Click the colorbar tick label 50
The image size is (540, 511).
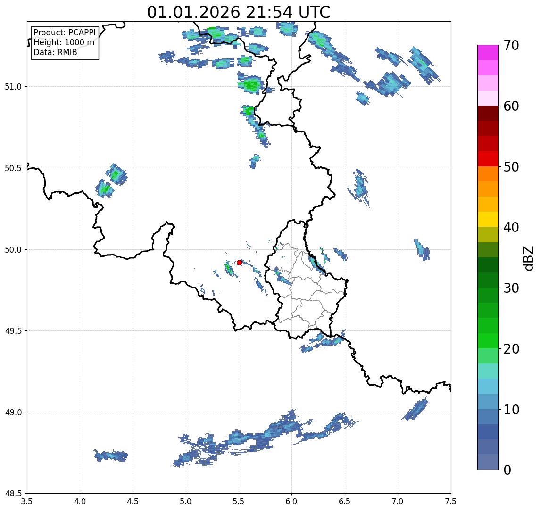[x=511, y=167]
